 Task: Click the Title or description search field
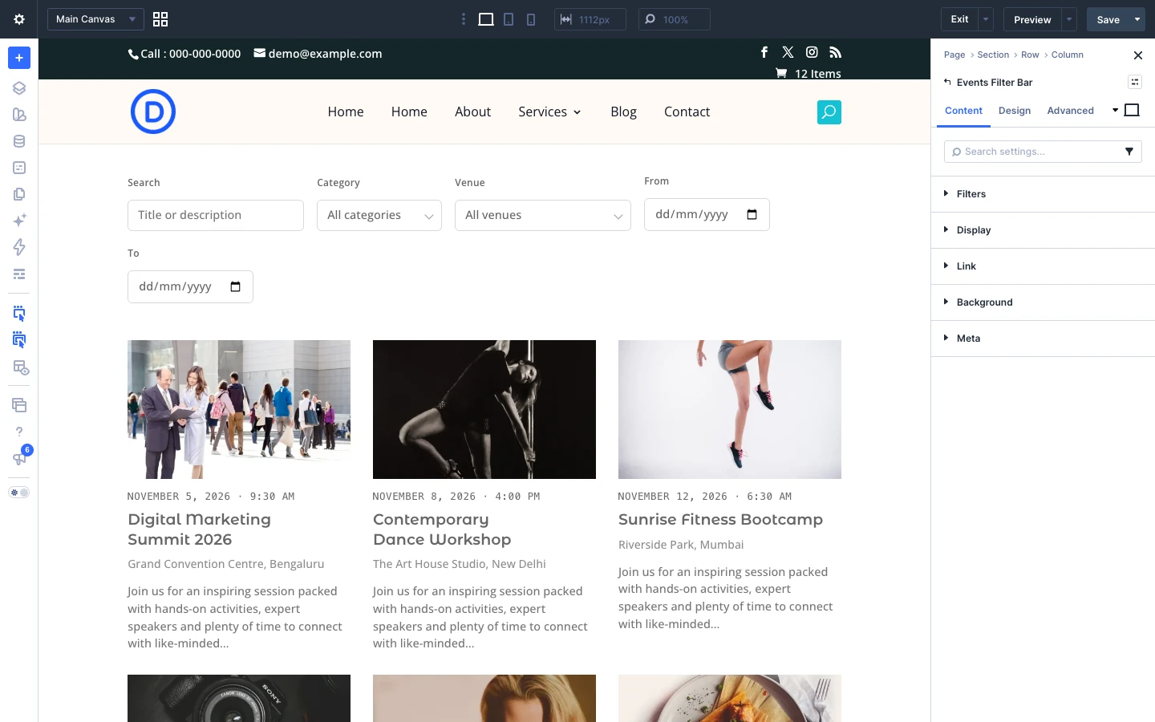[x=216, y=215]
